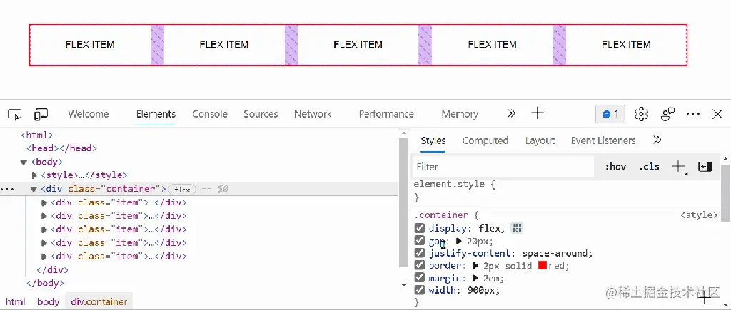Expand the third div class item node
Viewport: 731px width, 310px height.
44,229
